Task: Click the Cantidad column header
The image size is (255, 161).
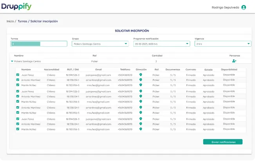Action: (157, 56)
